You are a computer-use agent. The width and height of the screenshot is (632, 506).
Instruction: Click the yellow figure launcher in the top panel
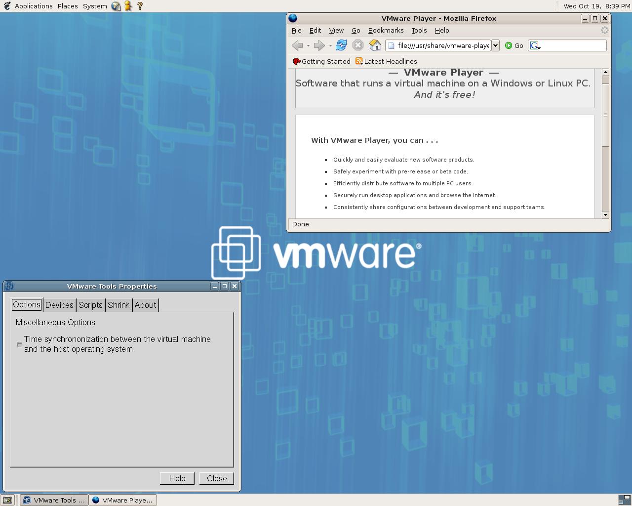128,6
